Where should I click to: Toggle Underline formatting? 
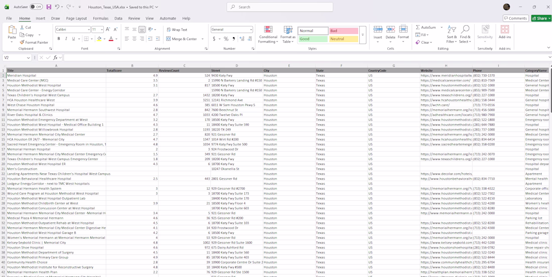tap(74, 39)
